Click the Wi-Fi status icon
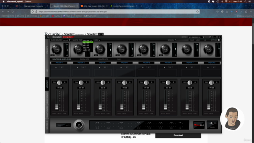The width and height of the screenshot is (254, 143). (x=226, y=2)
